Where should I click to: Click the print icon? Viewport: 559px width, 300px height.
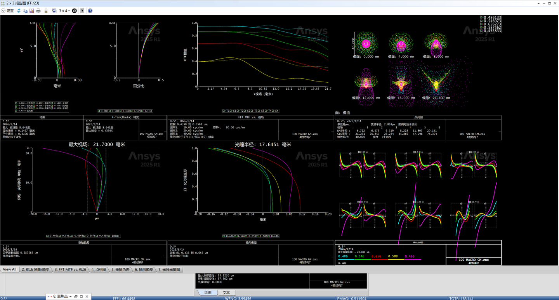[x=38, y=11]
